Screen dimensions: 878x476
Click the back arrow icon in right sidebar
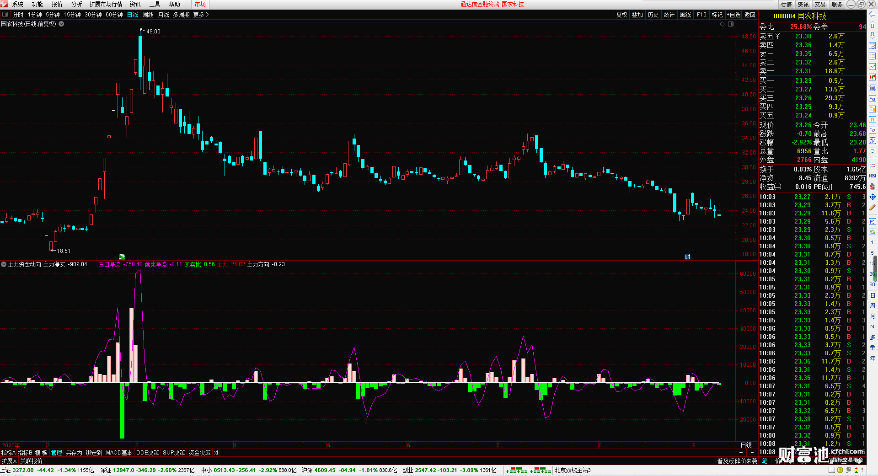click(873, 15)
